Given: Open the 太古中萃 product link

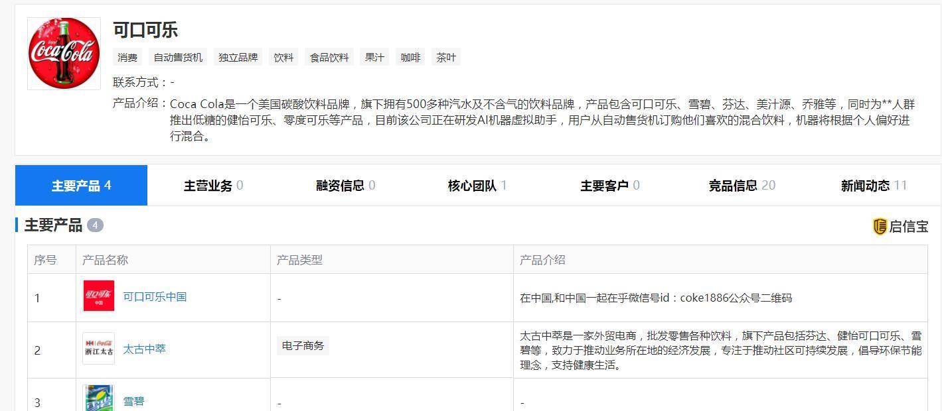Looking at the screenshot, I should [144, 349].
